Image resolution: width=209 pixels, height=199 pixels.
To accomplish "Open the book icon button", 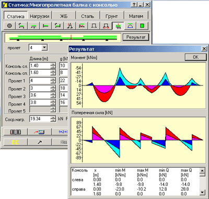I will pyautogui.click(x=16, y=132).
